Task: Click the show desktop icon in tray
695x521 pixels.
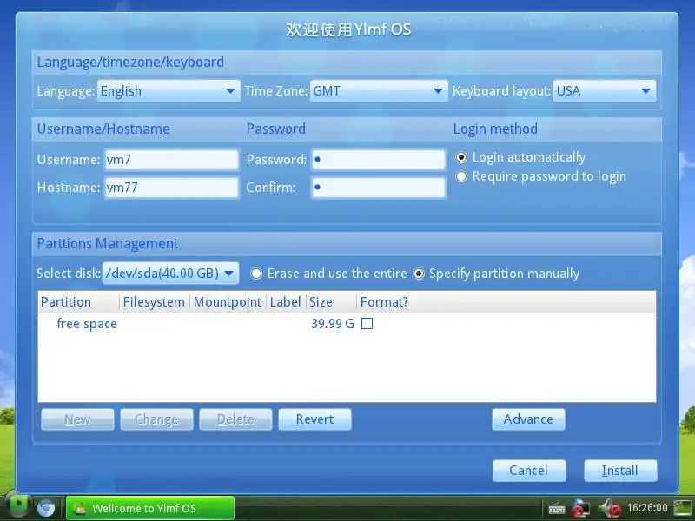Action: (x=683, y=508)
